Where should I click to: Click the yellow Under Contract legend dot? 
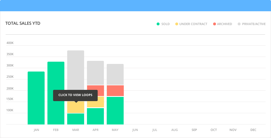(x=177, y=24)
